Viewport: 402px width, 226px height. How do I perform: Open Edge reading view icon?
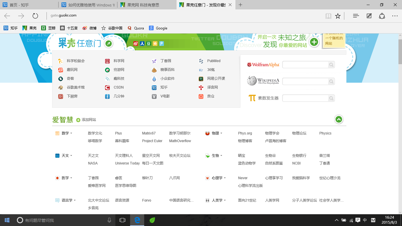pos(328,16)
